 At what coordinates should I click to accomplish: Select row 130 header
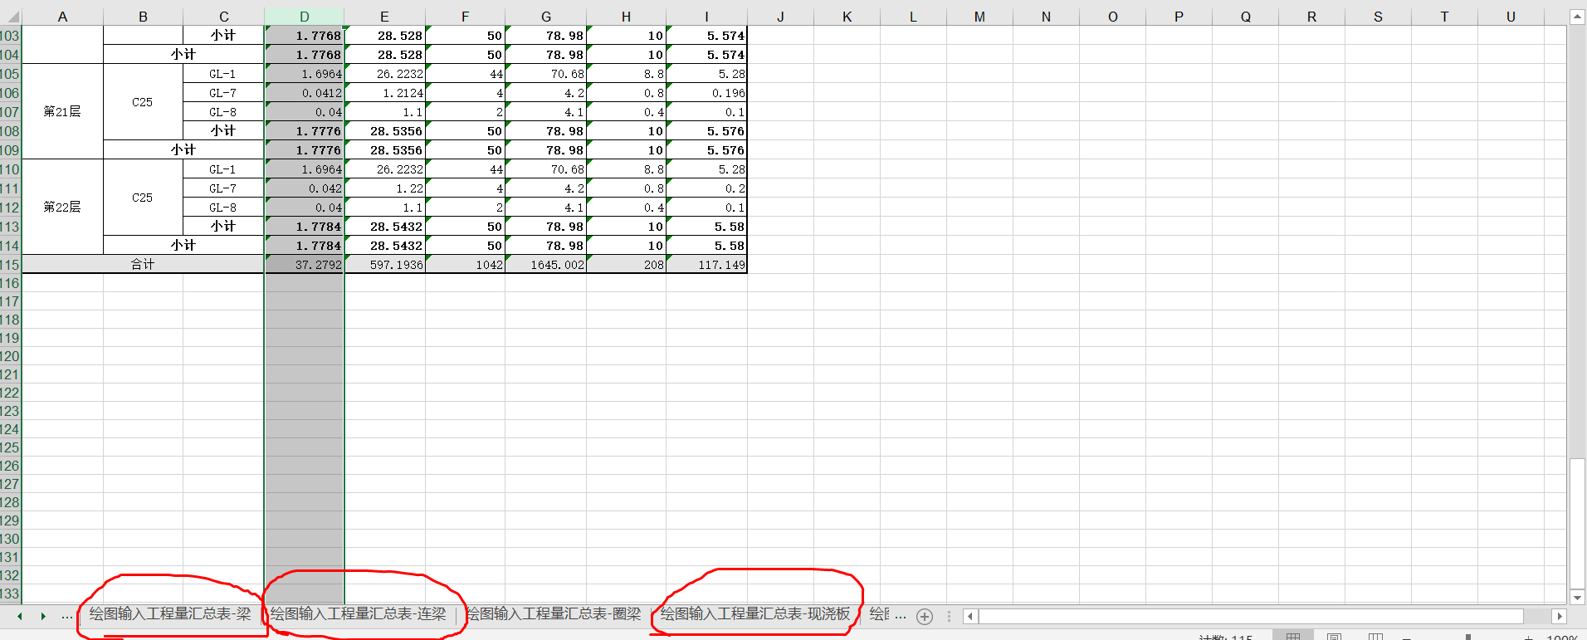(x=10, y=539)
